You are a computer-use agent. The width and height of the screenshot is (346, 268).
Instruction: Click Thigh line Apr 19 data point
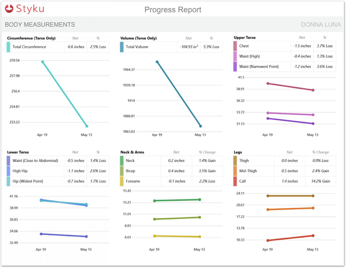pyautogui.click(x=268, y=196)
